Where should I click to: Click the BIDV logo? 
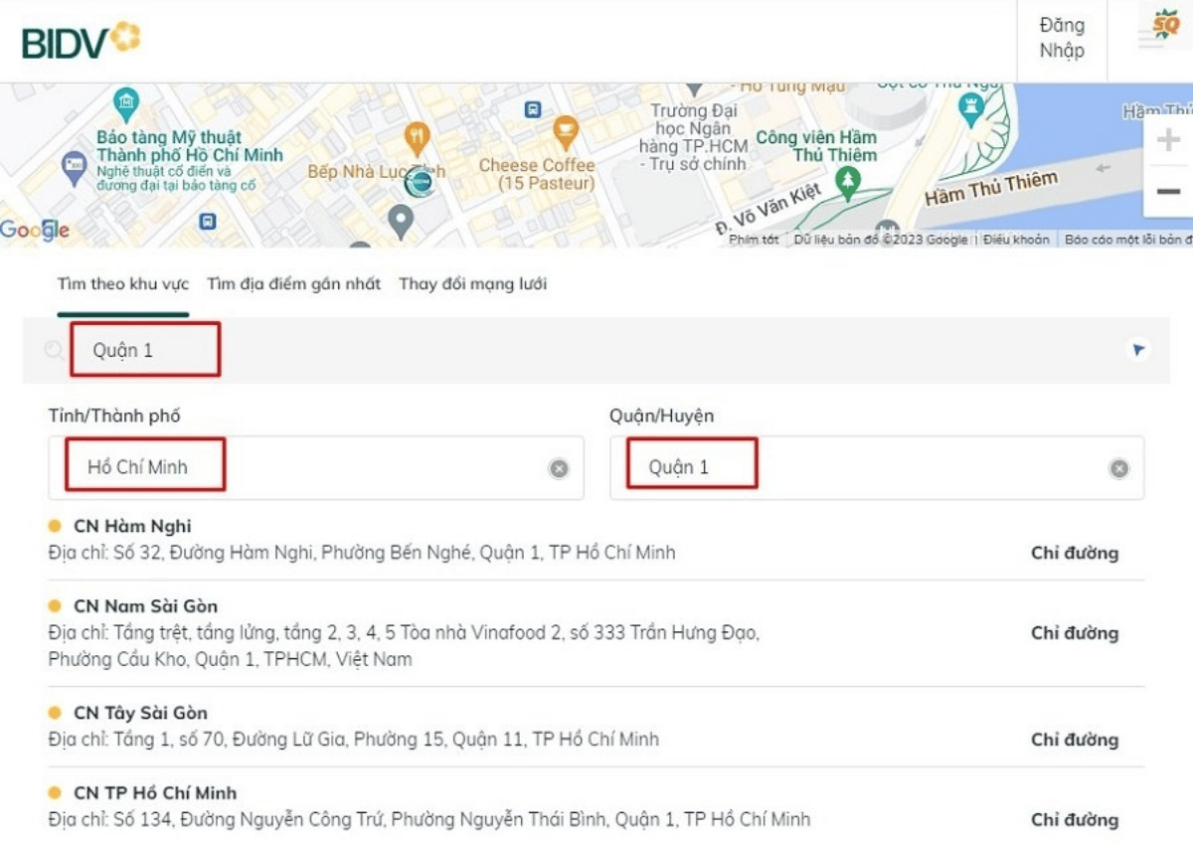[82, 40]
